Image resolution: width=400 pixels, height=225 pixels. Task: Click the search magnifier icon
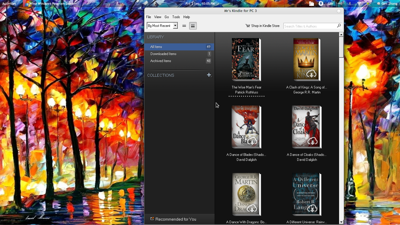click(339, 26)
